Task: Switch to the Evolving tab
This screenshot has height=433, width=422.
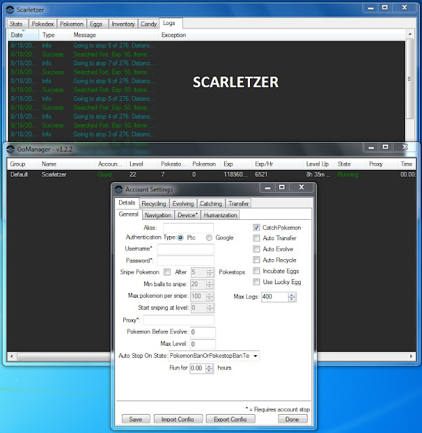Action: pyautogui.click(x=183, y=204)
